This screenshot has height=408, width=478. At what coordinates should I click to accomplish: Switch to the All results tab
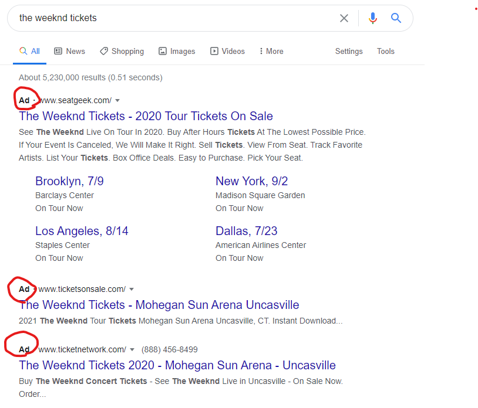(x=29, y=51)
